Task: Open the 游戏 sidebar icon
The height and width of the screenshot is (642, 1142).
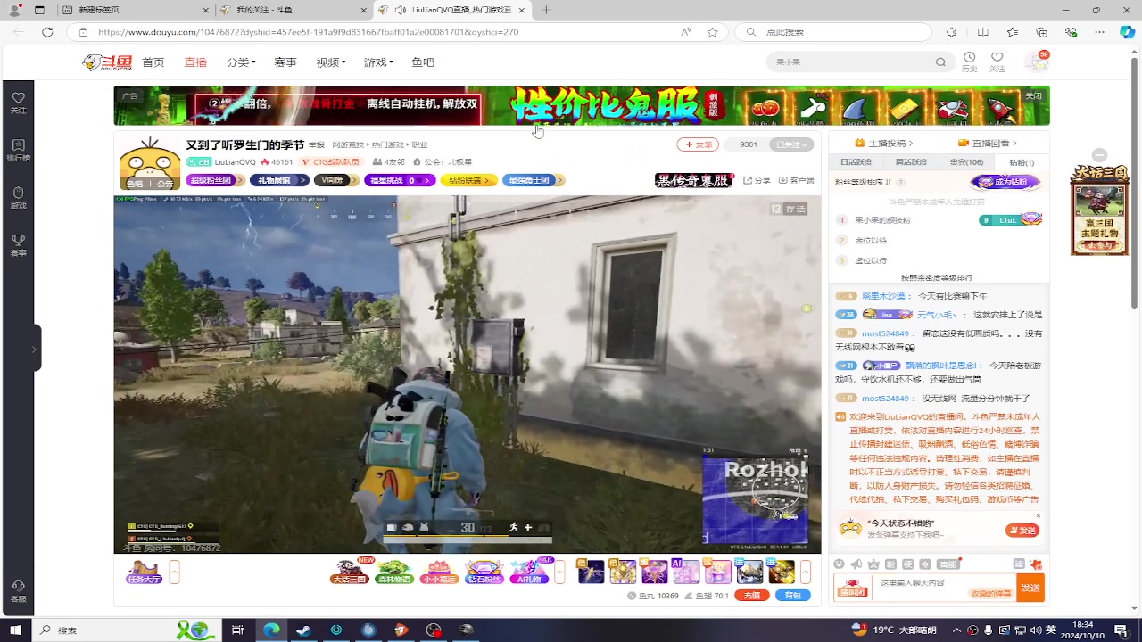Action: pos(18,198)
